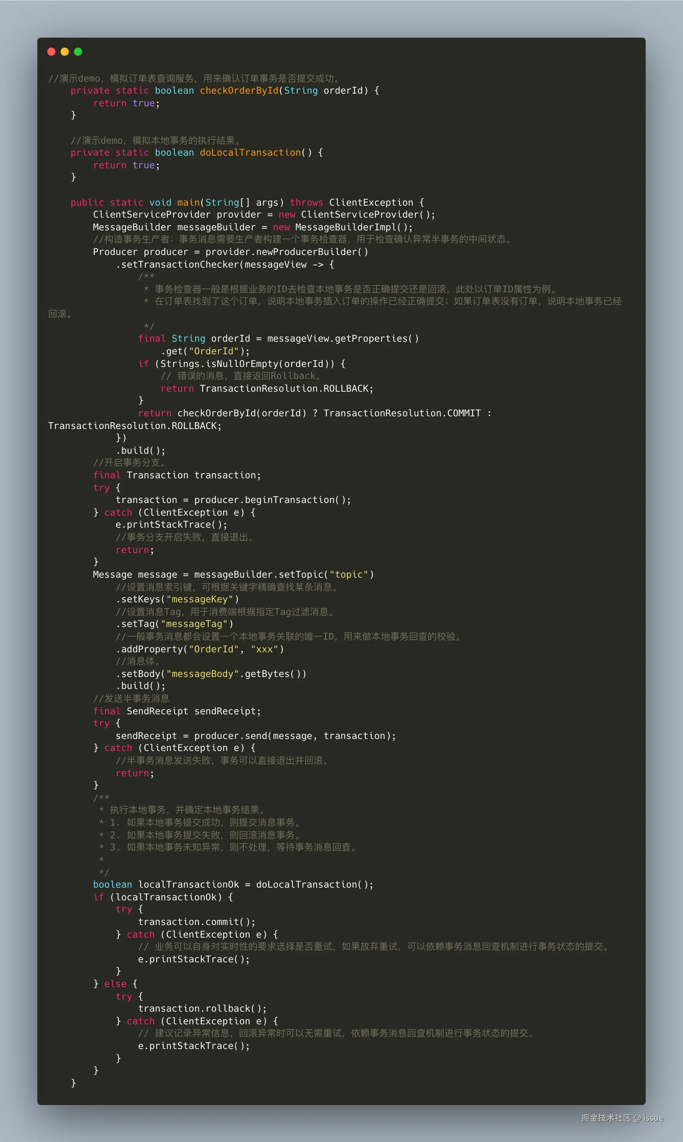
Task: Click the "OrderId" string in .get call
Action: [214, 351]
